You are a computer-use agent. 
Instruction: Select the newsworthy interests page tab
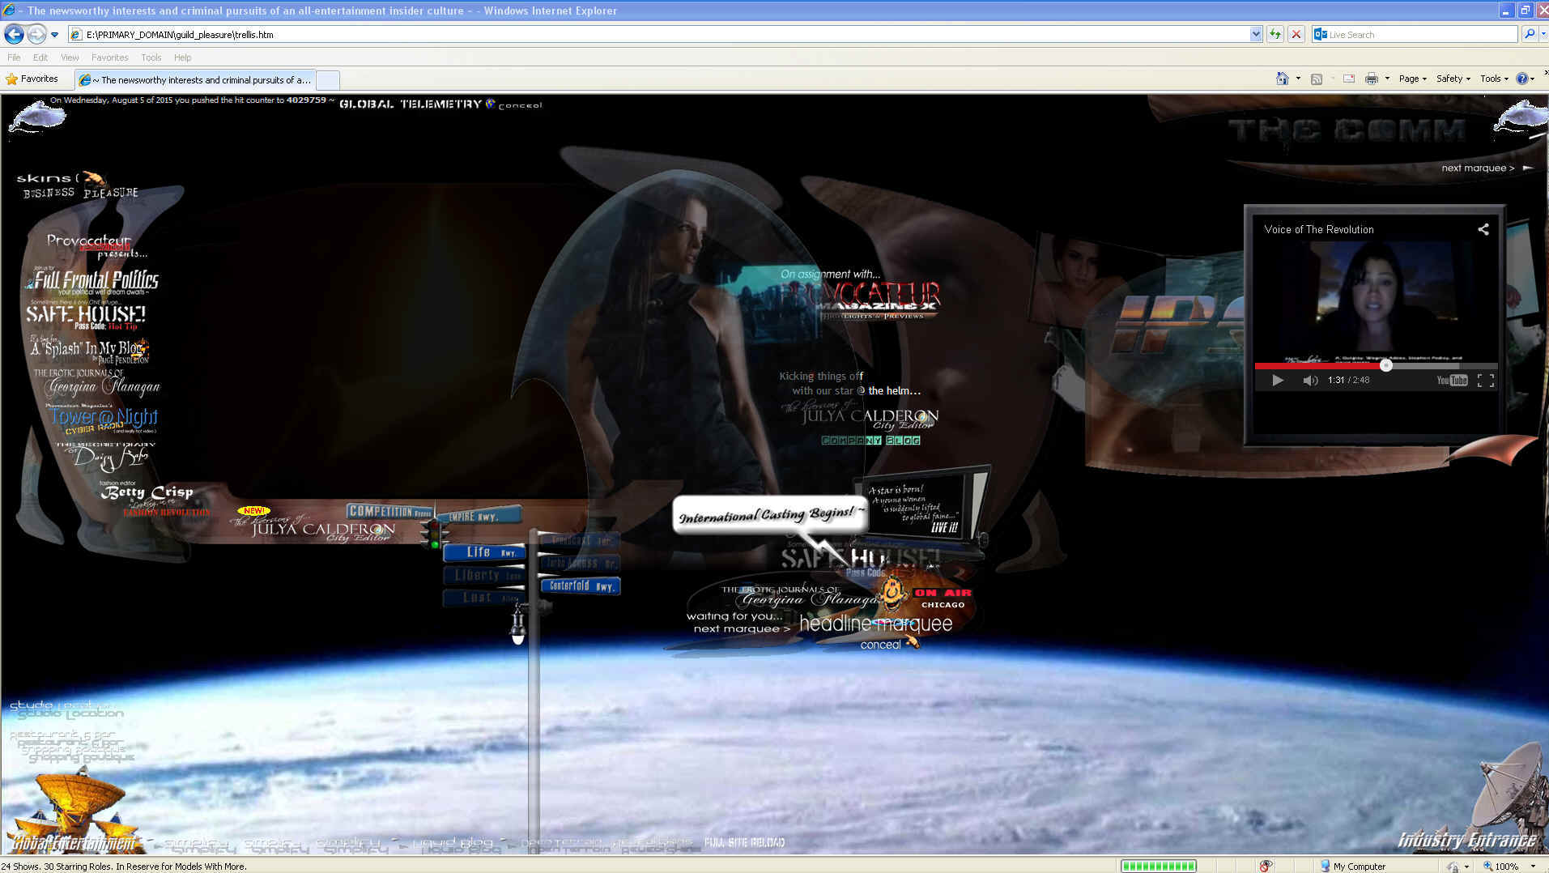click(195, 80)
